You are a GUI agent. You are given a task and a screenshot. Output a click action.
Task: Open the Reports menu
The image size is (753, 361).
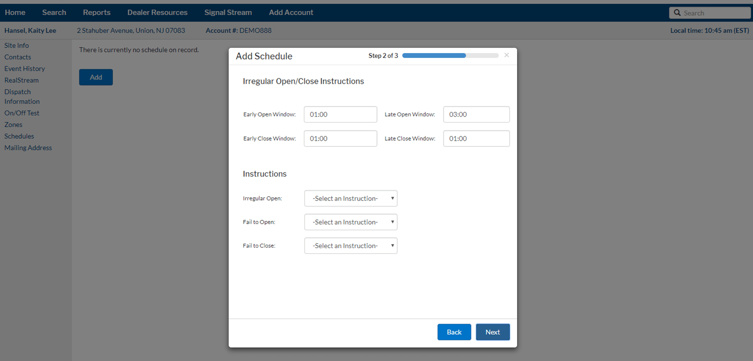tap(97, 13)
